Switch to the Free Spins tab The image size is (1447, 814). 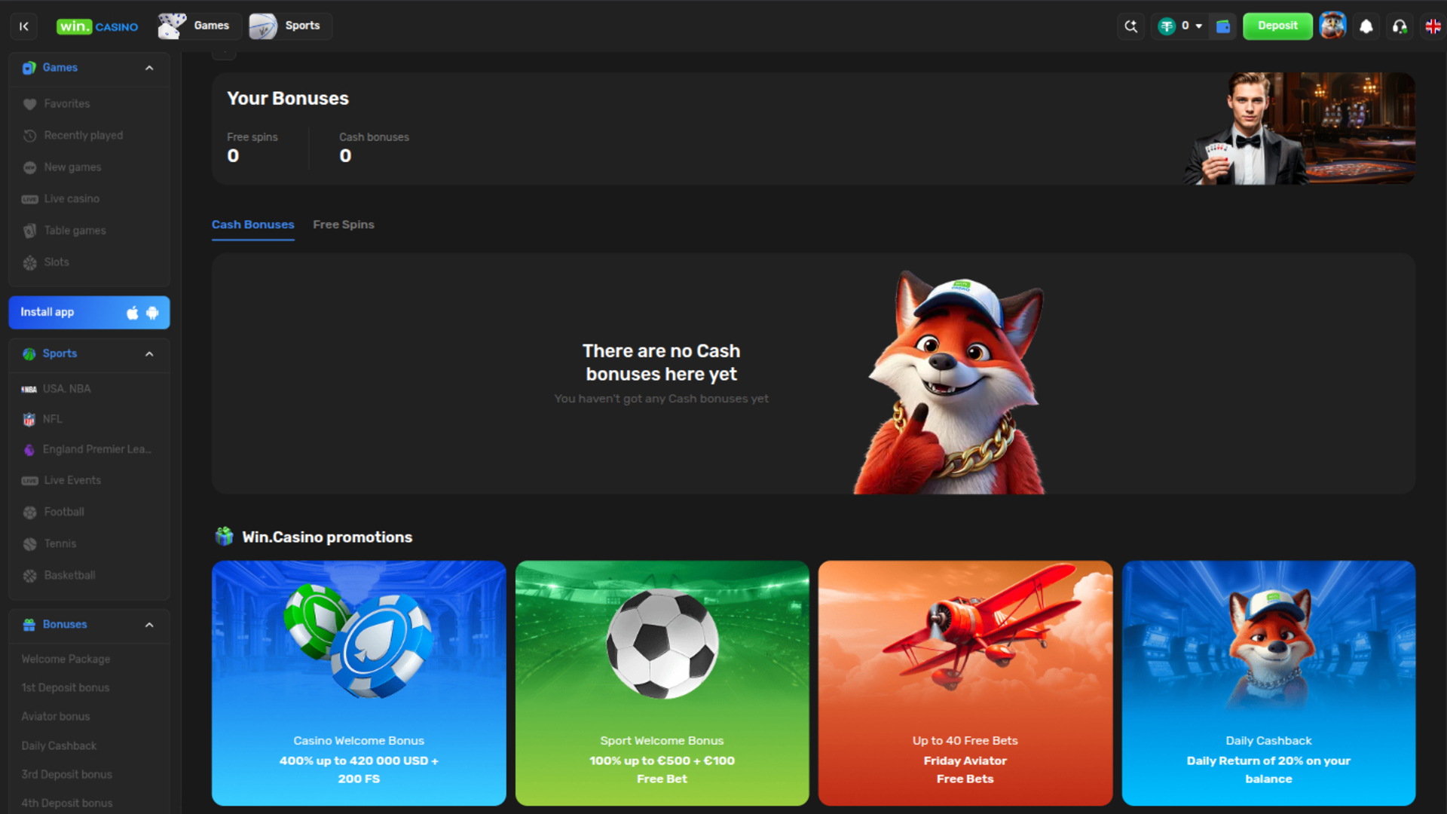coord(343,225)
